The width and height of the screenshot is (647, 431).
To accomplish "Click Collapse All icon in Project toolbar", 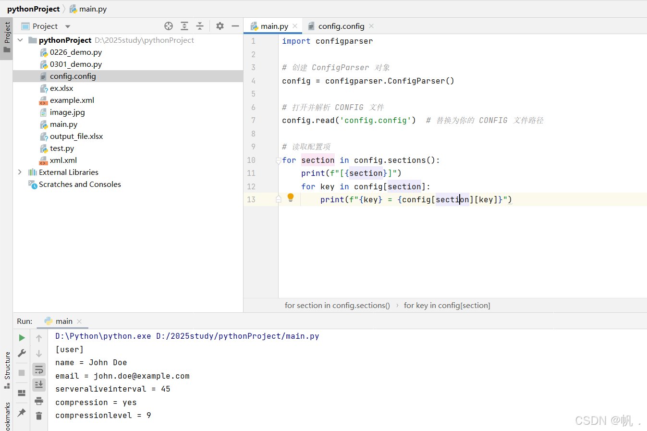I will click(200, 26).
